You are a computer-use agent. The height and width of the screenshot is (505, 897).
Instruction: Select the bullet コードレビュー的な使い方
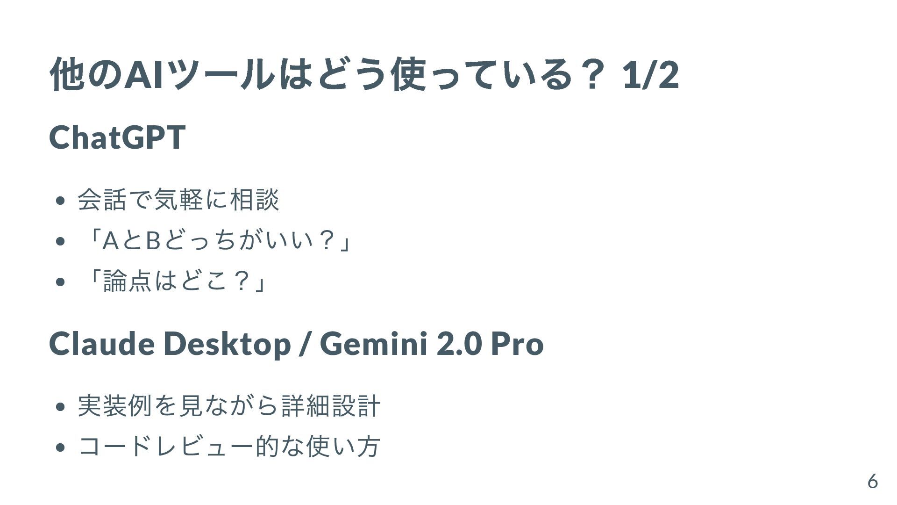229,446
